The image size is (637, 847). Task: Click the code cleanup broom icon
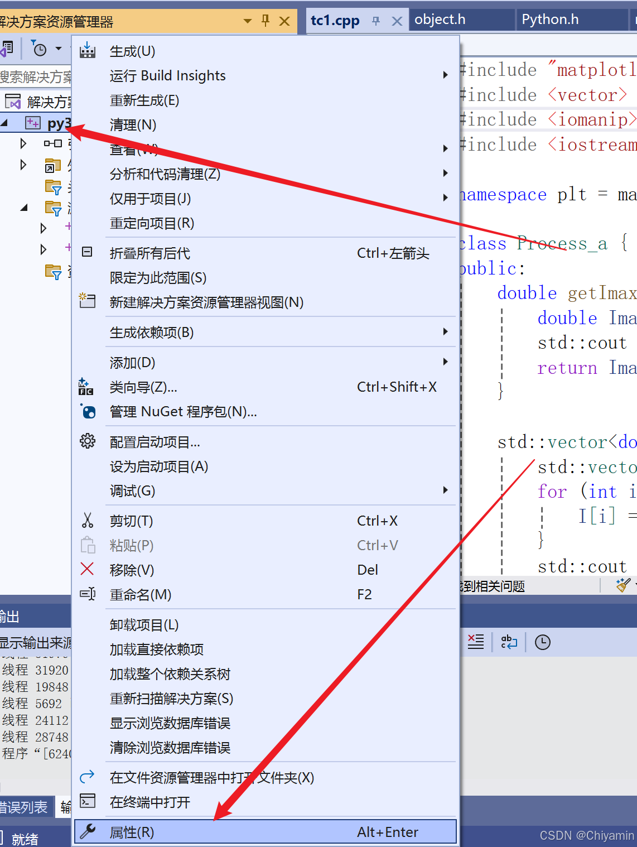pos(623,585)
